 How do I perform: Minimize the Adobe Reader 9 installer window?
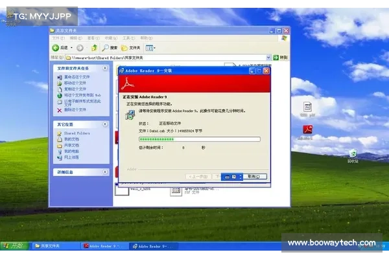tap(252, 71)
